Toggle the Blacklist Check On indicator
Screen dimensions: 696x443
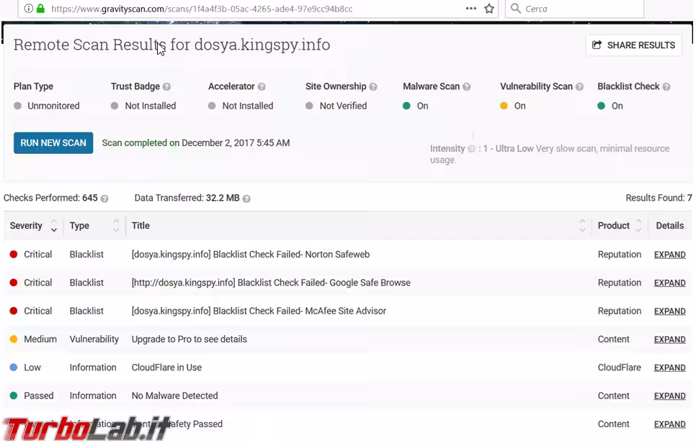click(x=602, y=106)
